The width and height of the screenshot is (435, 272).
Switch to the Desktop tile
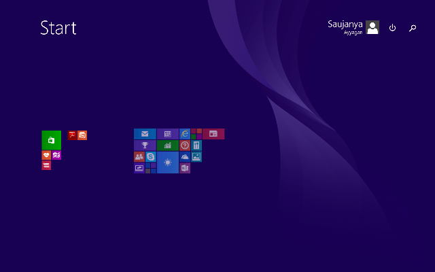pyautogui.click(x=139, y=168)
